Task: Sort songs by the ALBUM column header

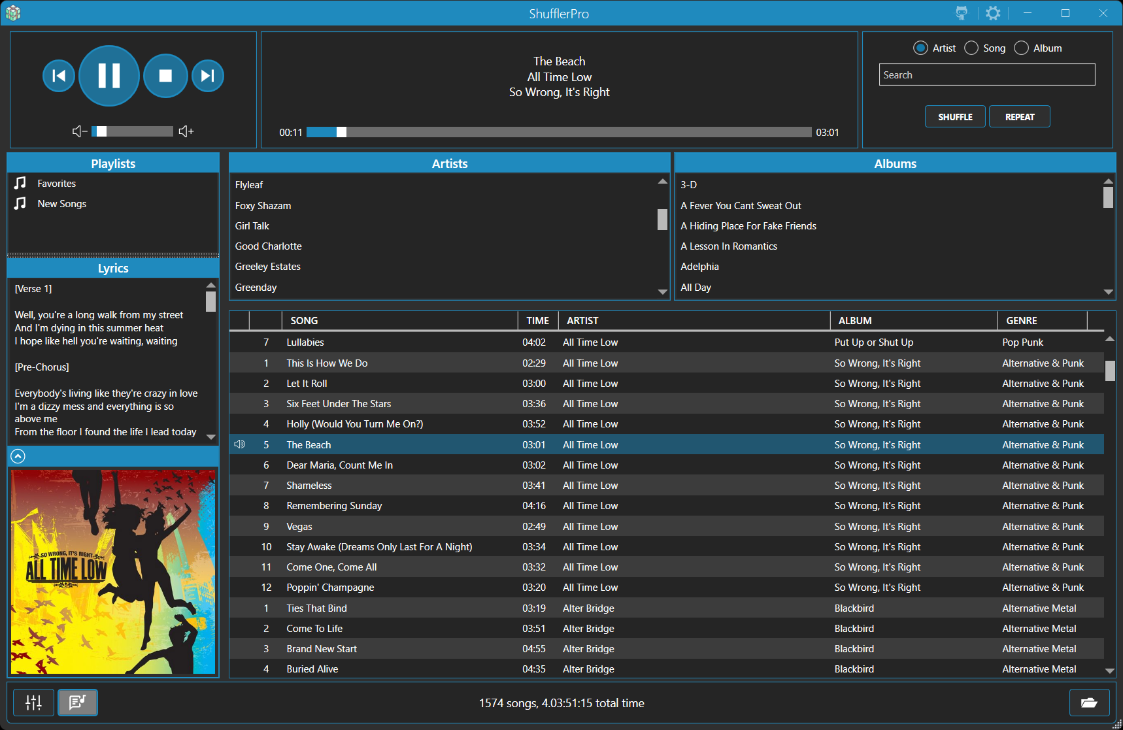Action: pyautogui.click(x=855, y=321)
